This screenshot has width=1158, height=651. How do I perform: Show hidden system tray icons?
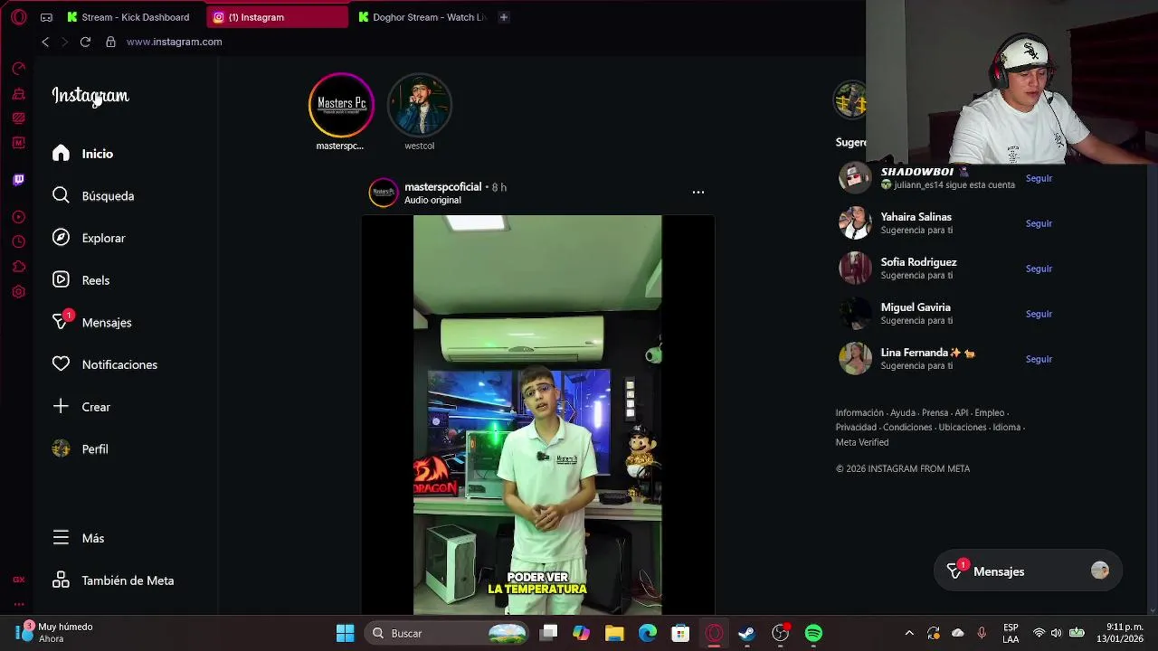pyautogui.click(x=909, y=633)
